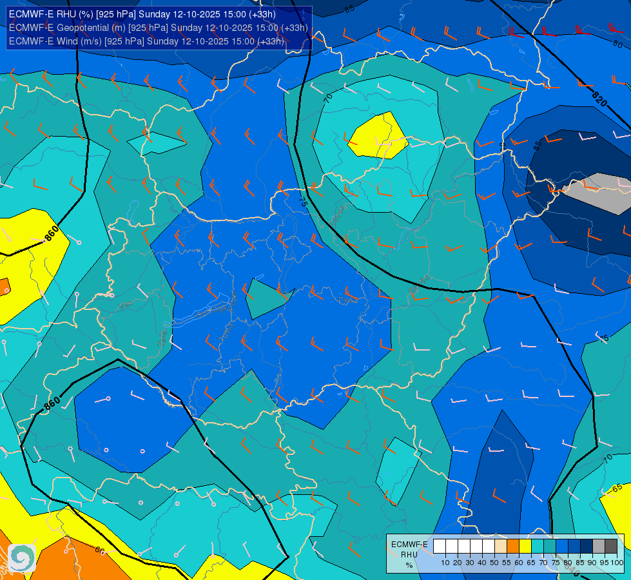Select the ECMWF-E RHU (%) title line

point(142,14)
